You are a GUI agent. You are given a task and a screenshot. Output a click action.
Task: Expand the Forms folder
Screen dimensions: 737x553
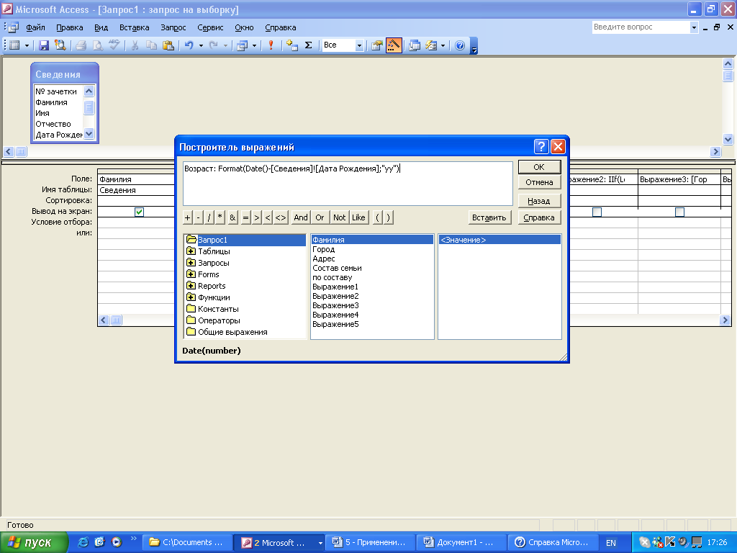(191, 274)
